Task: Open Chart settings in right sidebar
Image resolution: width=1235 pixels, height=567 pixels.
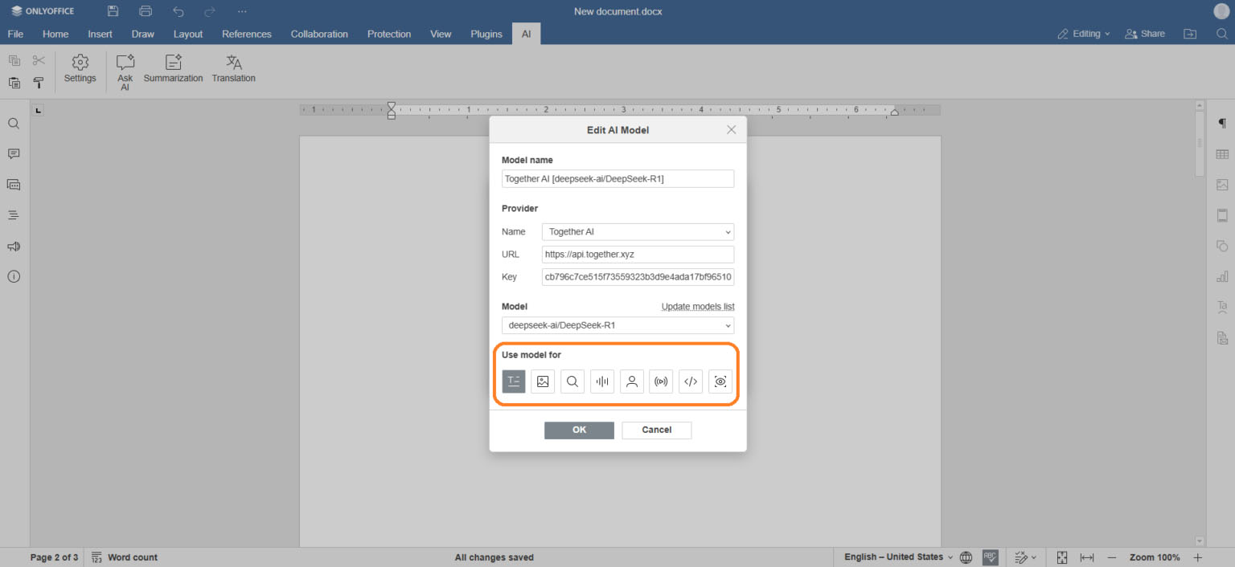Action: coord(1222,276)
